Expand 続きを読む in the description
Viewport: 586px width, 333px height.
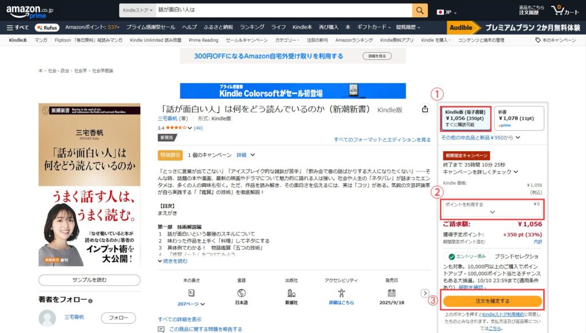[172, 261]
